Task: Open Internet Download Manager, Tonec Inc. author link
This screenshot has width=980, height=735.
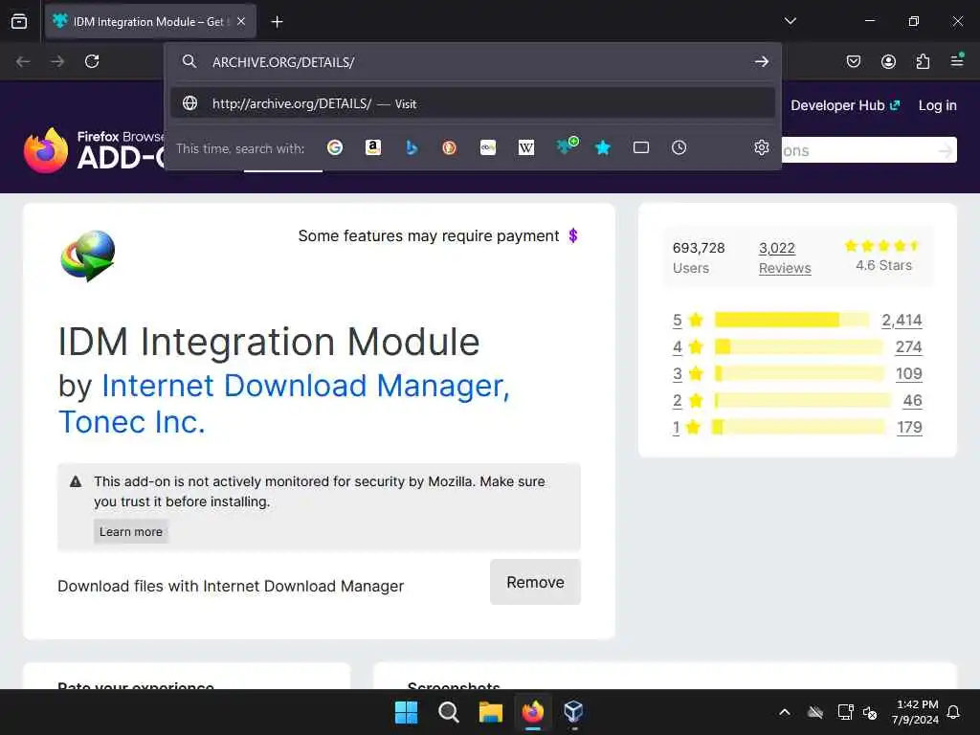Action: pyautogui.click(x=284, y=403)
